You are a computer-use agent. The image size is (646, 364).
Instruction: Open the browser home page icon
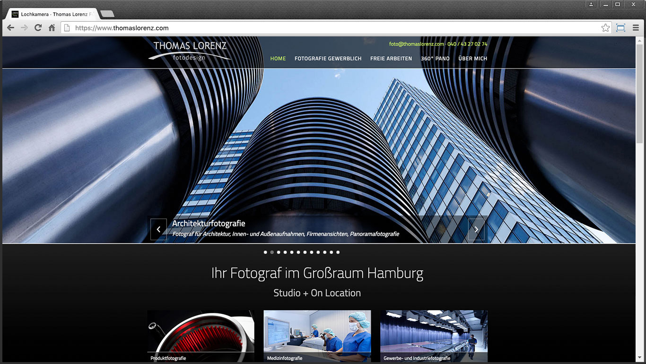pos(52,28)
